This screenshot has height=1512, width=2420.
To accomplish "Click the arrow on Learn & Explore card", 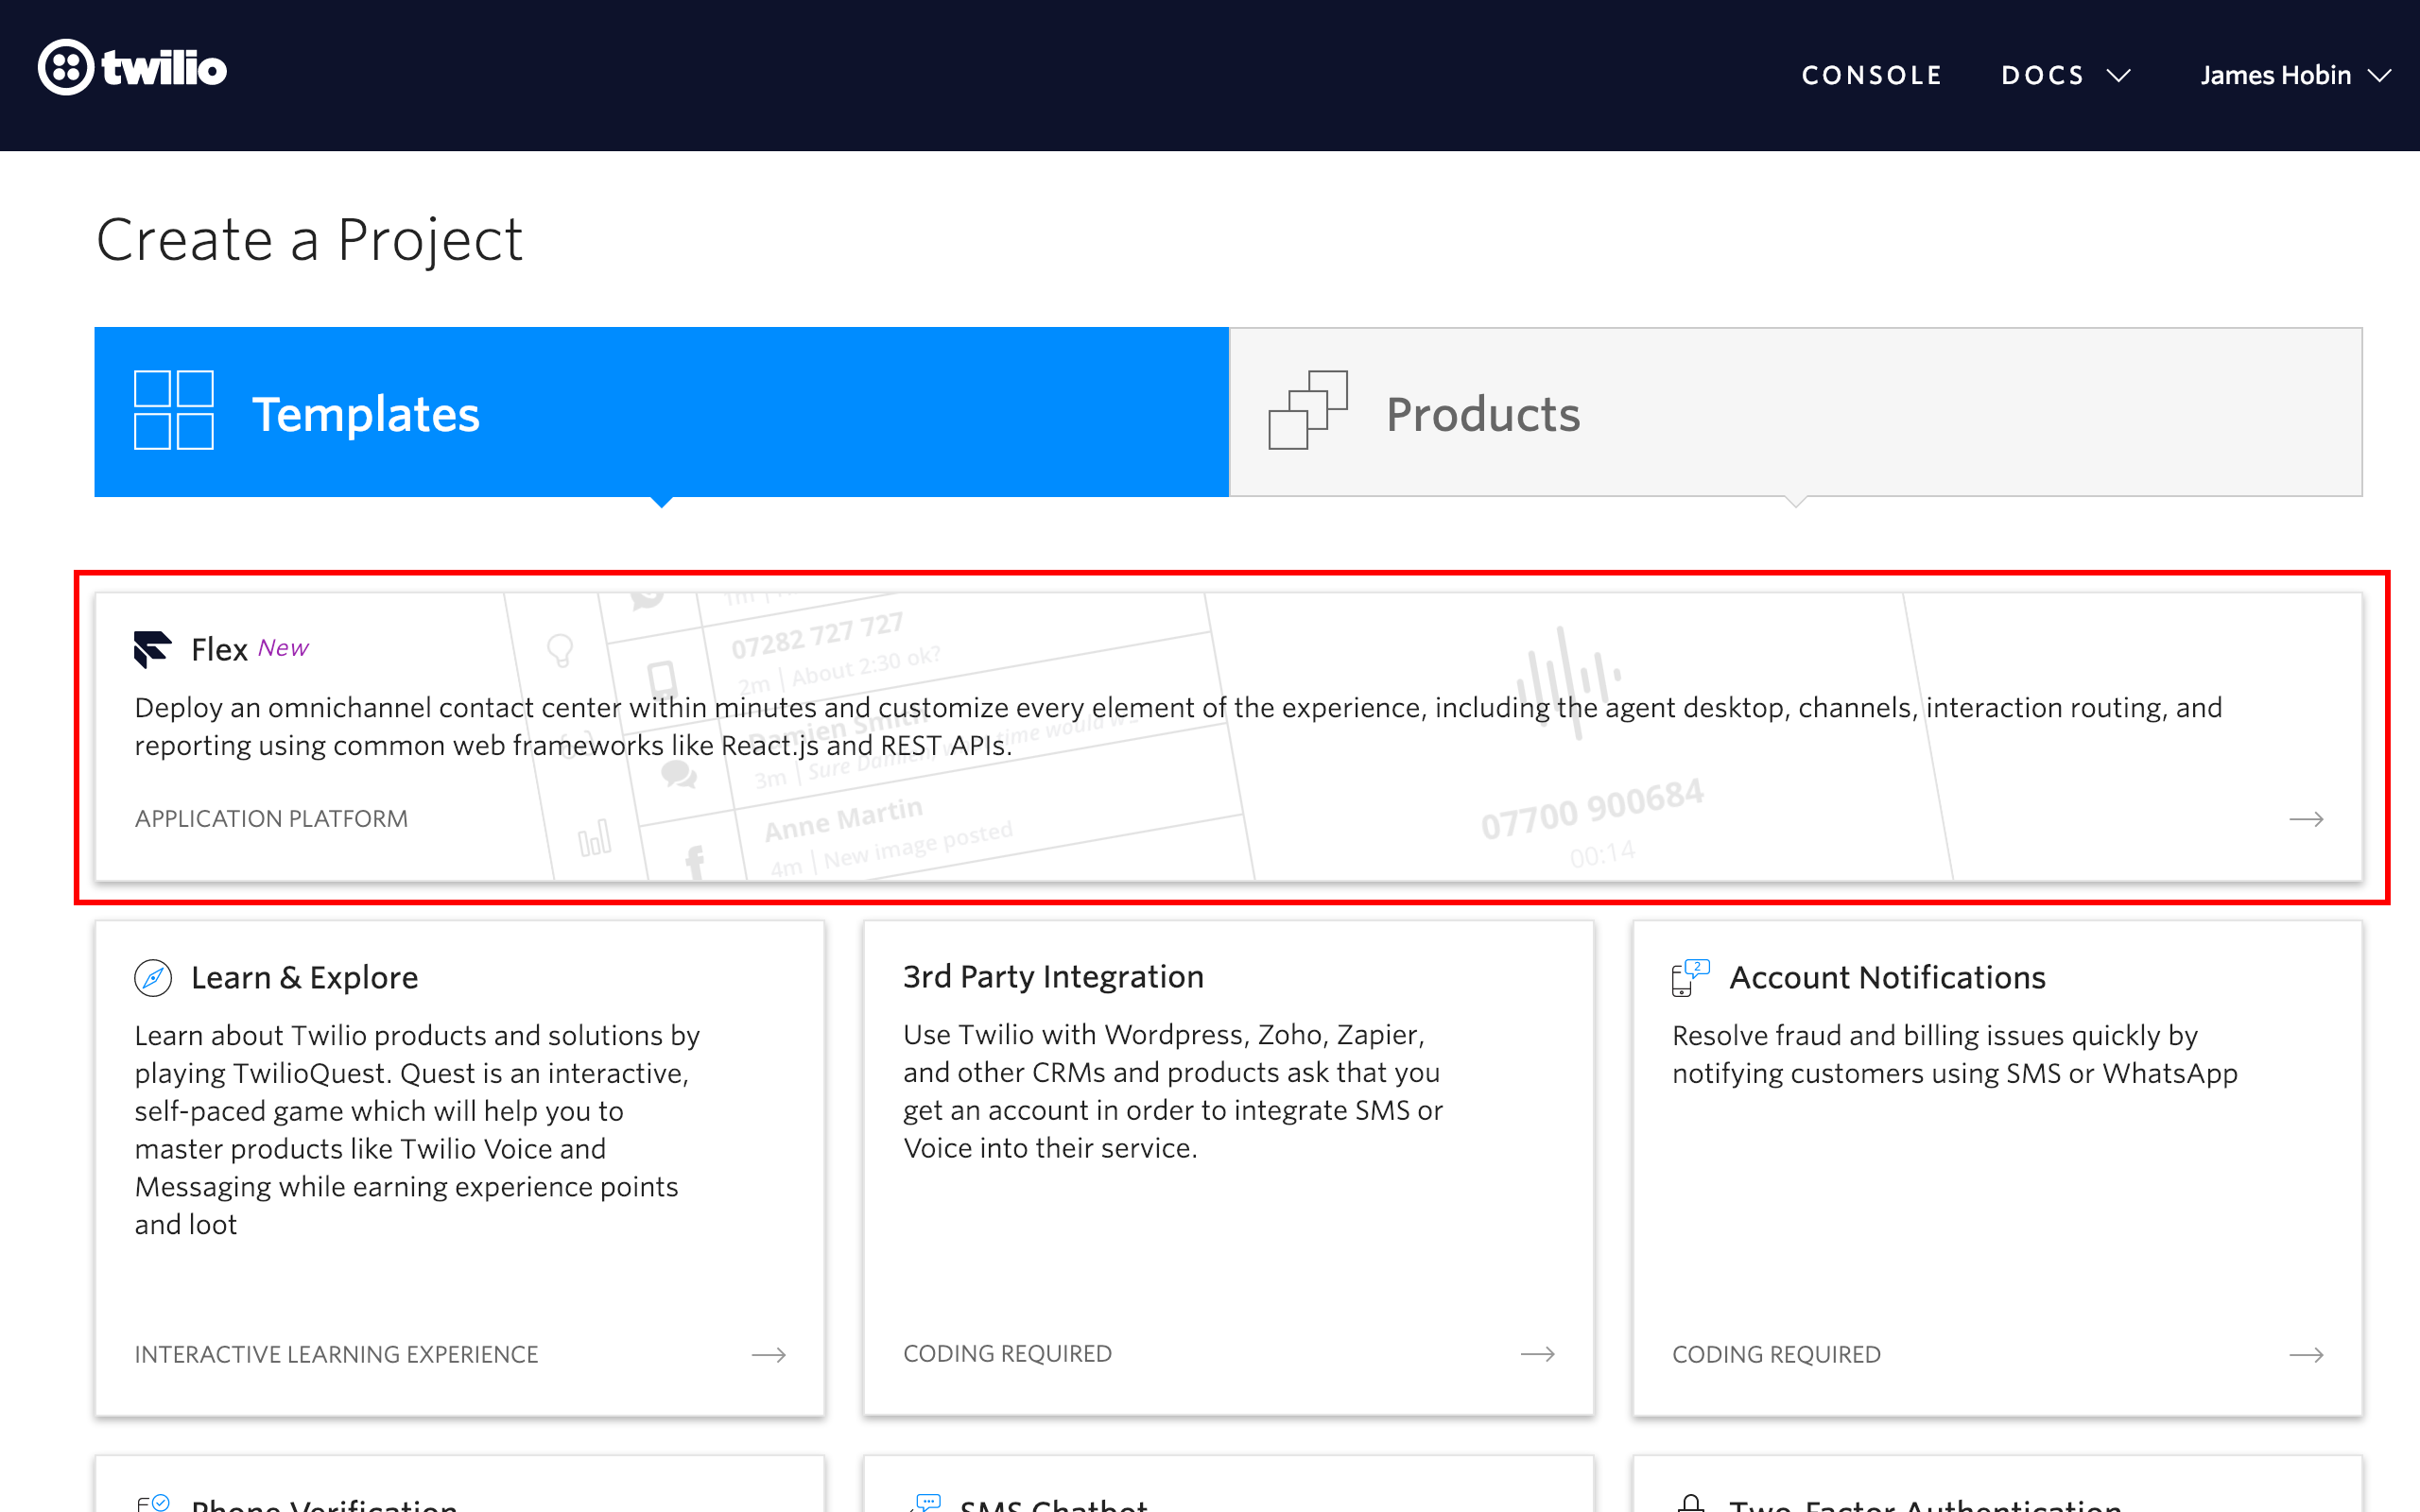I will 768,1355.
